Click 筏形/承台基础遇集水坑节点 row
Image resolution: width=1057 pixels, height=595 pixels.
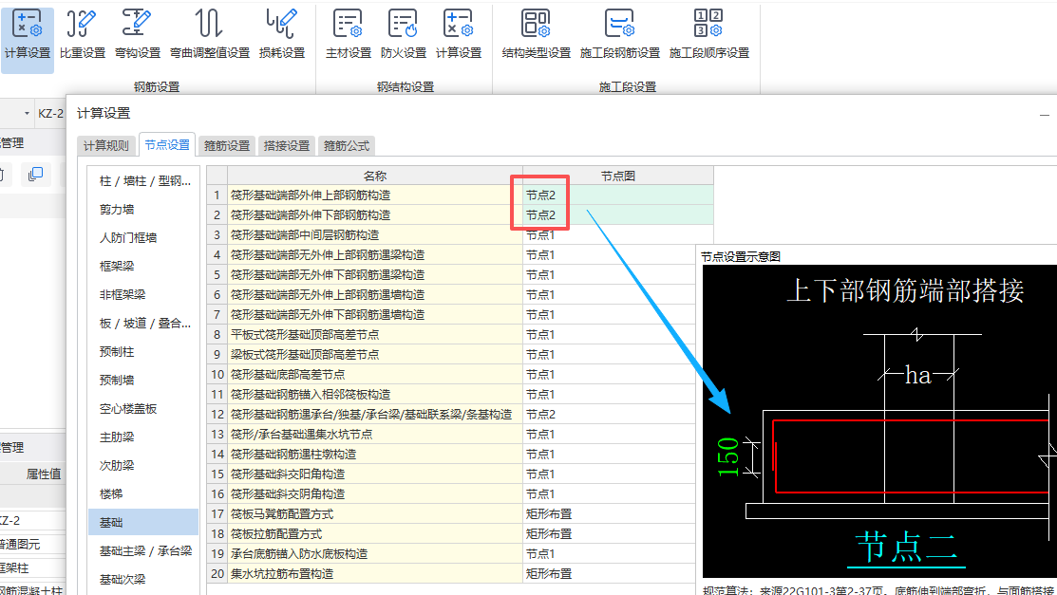[375, 434]
